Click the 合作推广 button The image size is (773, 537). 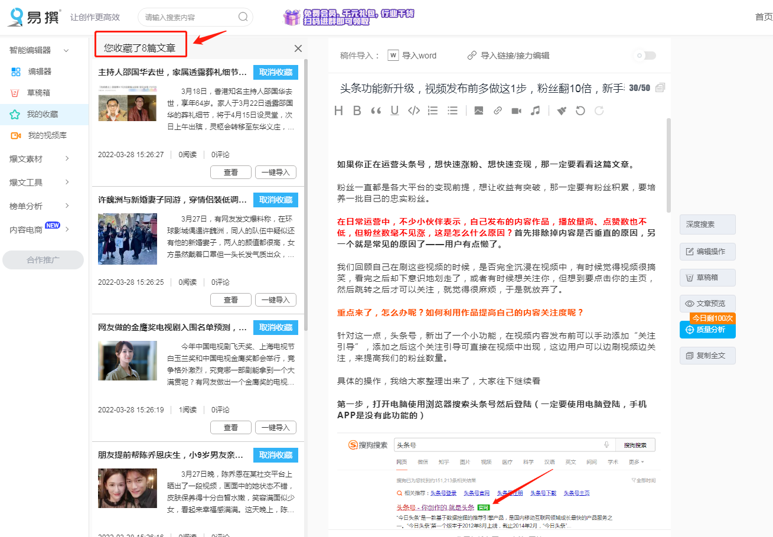pos(43,259)
